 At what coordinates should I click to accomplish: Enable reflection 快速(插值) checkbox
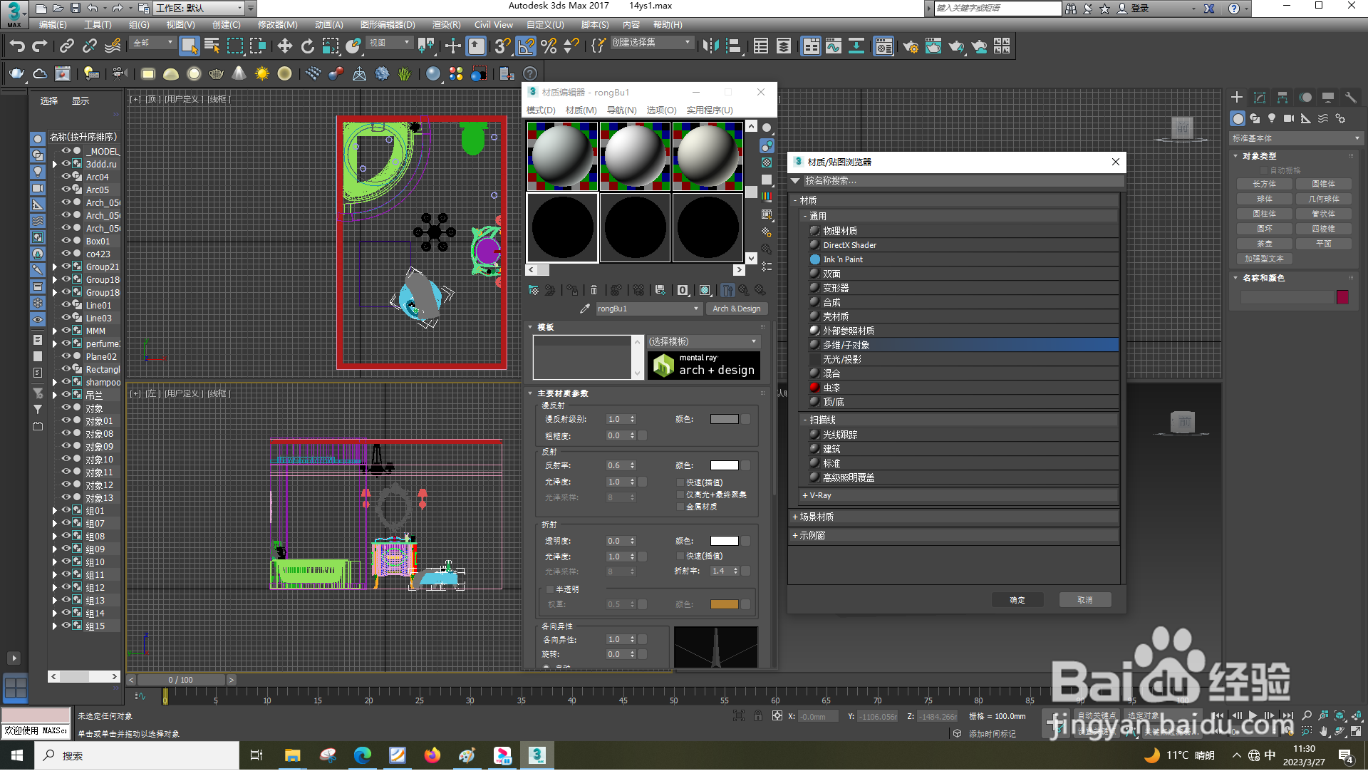[x=680, y=482]
